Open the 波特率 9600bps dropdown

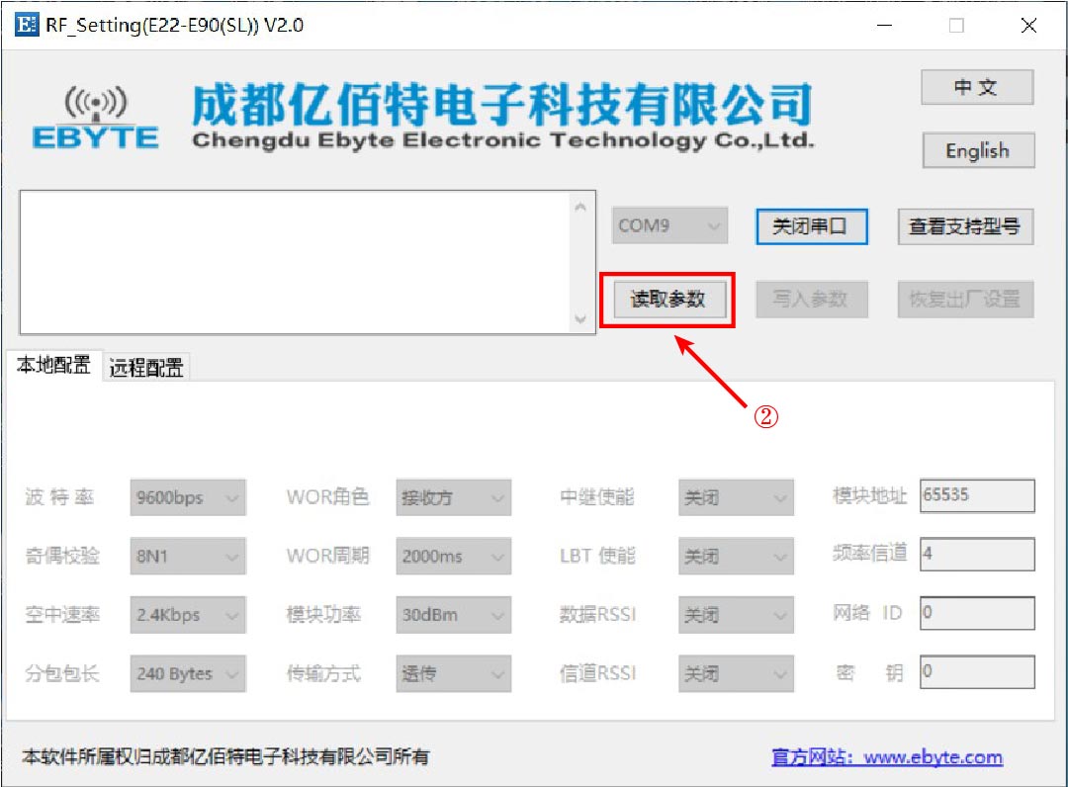tap(188, 497)
